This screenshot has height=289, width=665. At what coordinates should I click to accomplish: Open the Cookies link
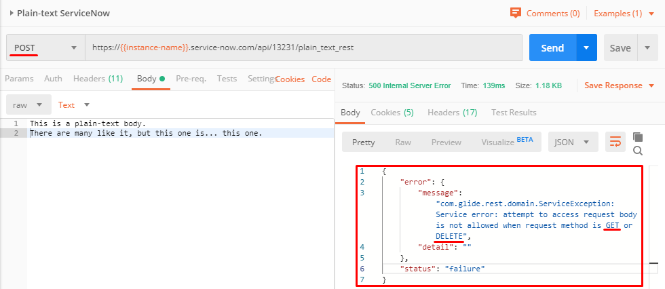290,79
